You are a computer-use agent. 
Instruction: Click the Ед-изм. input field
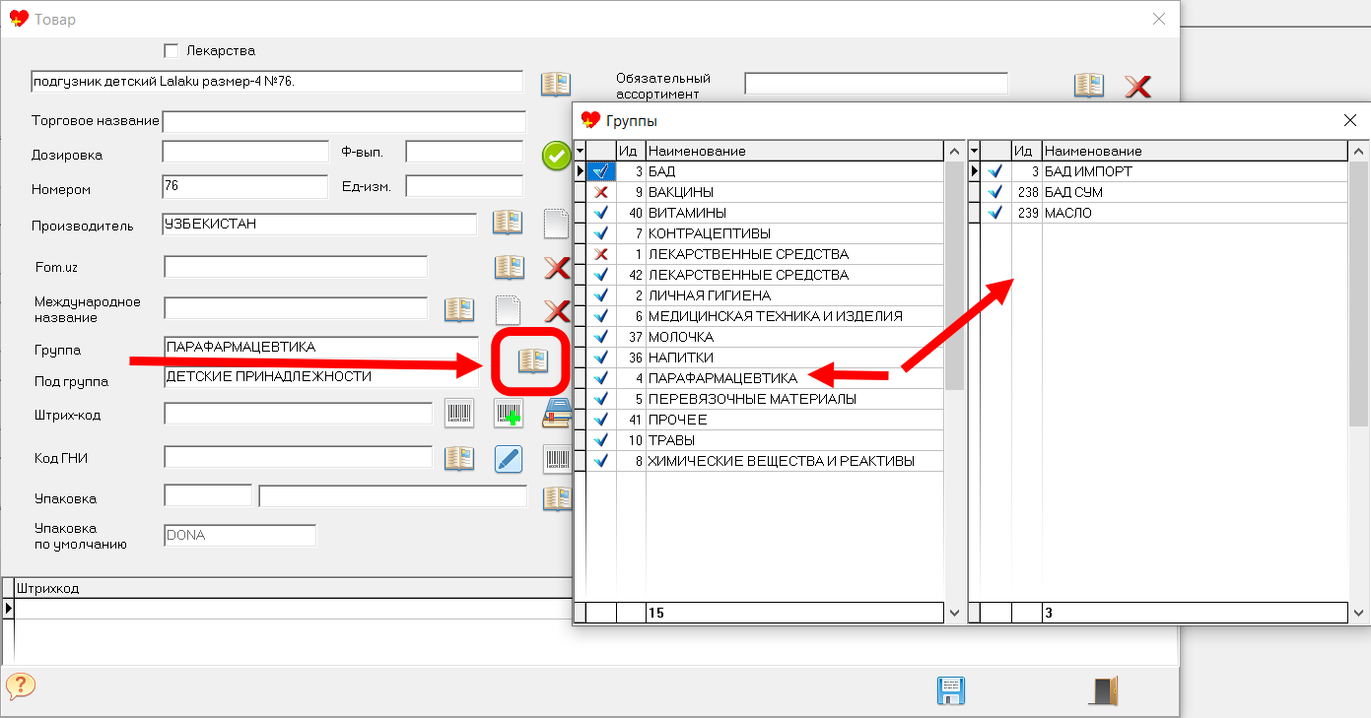[464, 186]
